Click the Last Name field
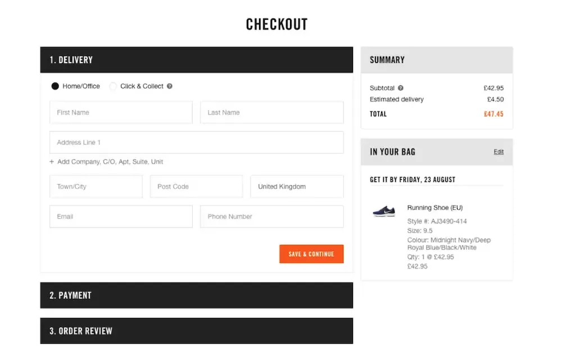Image resolution: width=562 pixels, height=355 pixels. tap(271, 112)
